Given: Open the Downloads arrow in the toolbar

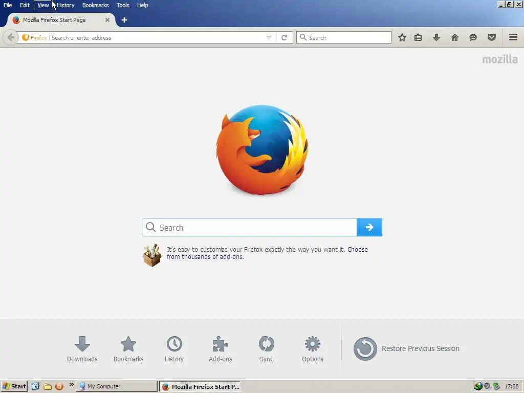Looking at the screenshot, I should (436, 37).
